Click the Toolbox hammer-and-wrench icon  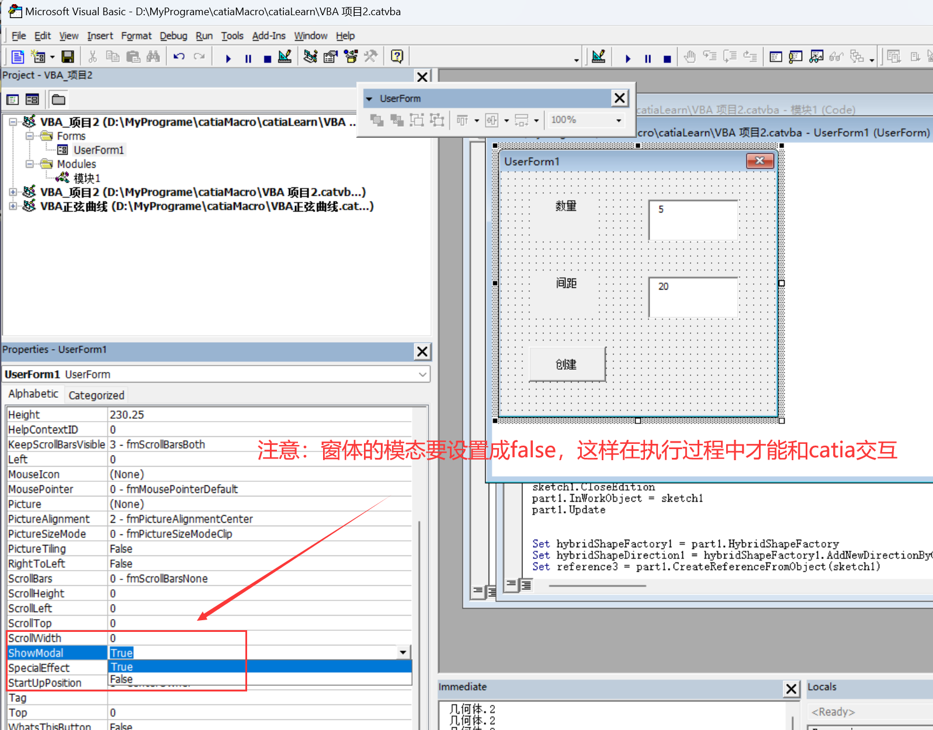click(x=370, y=57)
